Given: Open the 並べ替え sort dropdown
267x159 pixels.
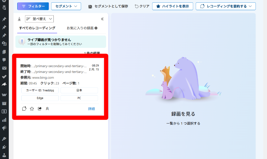Looking at the screenshot, I should [x=39, y=19].
